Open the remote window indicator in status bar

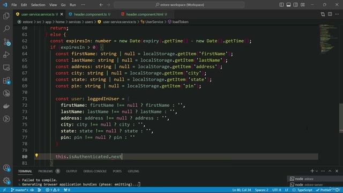point(5,190)
